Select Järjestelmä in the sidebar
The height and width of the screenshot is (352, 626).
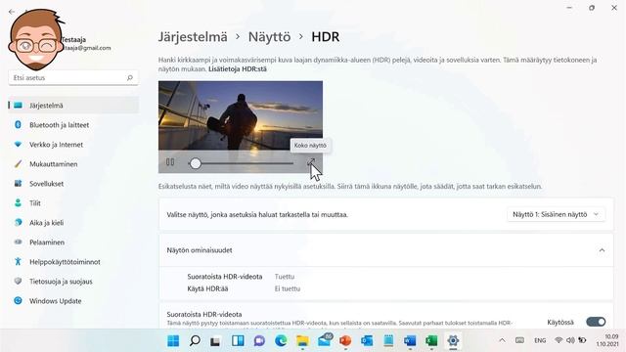tap(73, 106)
